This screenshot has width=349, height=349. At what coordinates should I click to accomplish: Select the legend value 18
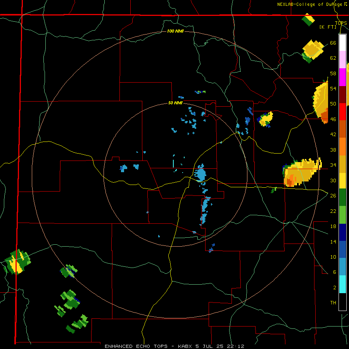click(333, 226)
